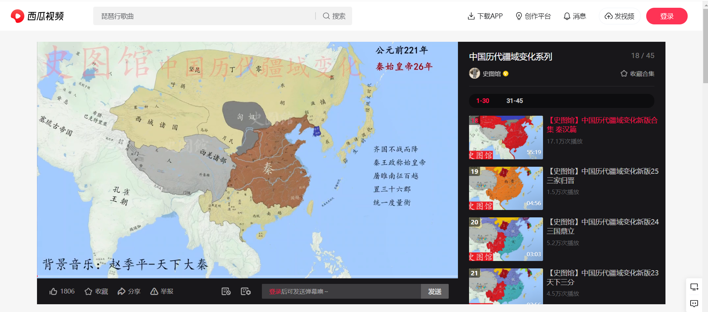Click the floating feedback icon
This screenshot has height=312, width=708.
(x=694, y=303)
